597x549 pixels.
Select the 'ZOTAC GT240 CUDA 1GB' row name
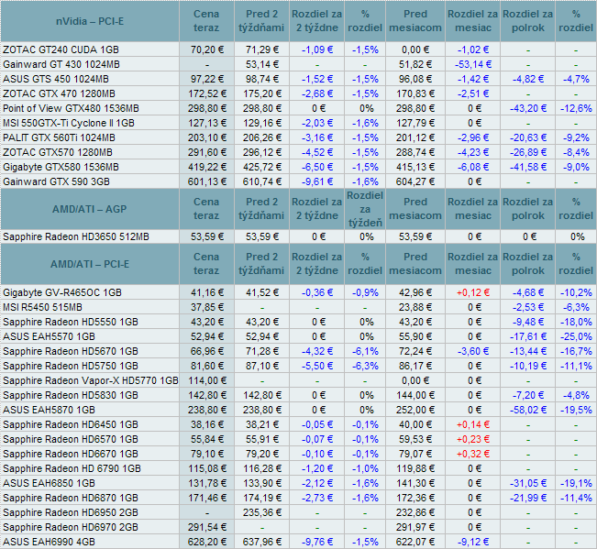tap(61, 49)
